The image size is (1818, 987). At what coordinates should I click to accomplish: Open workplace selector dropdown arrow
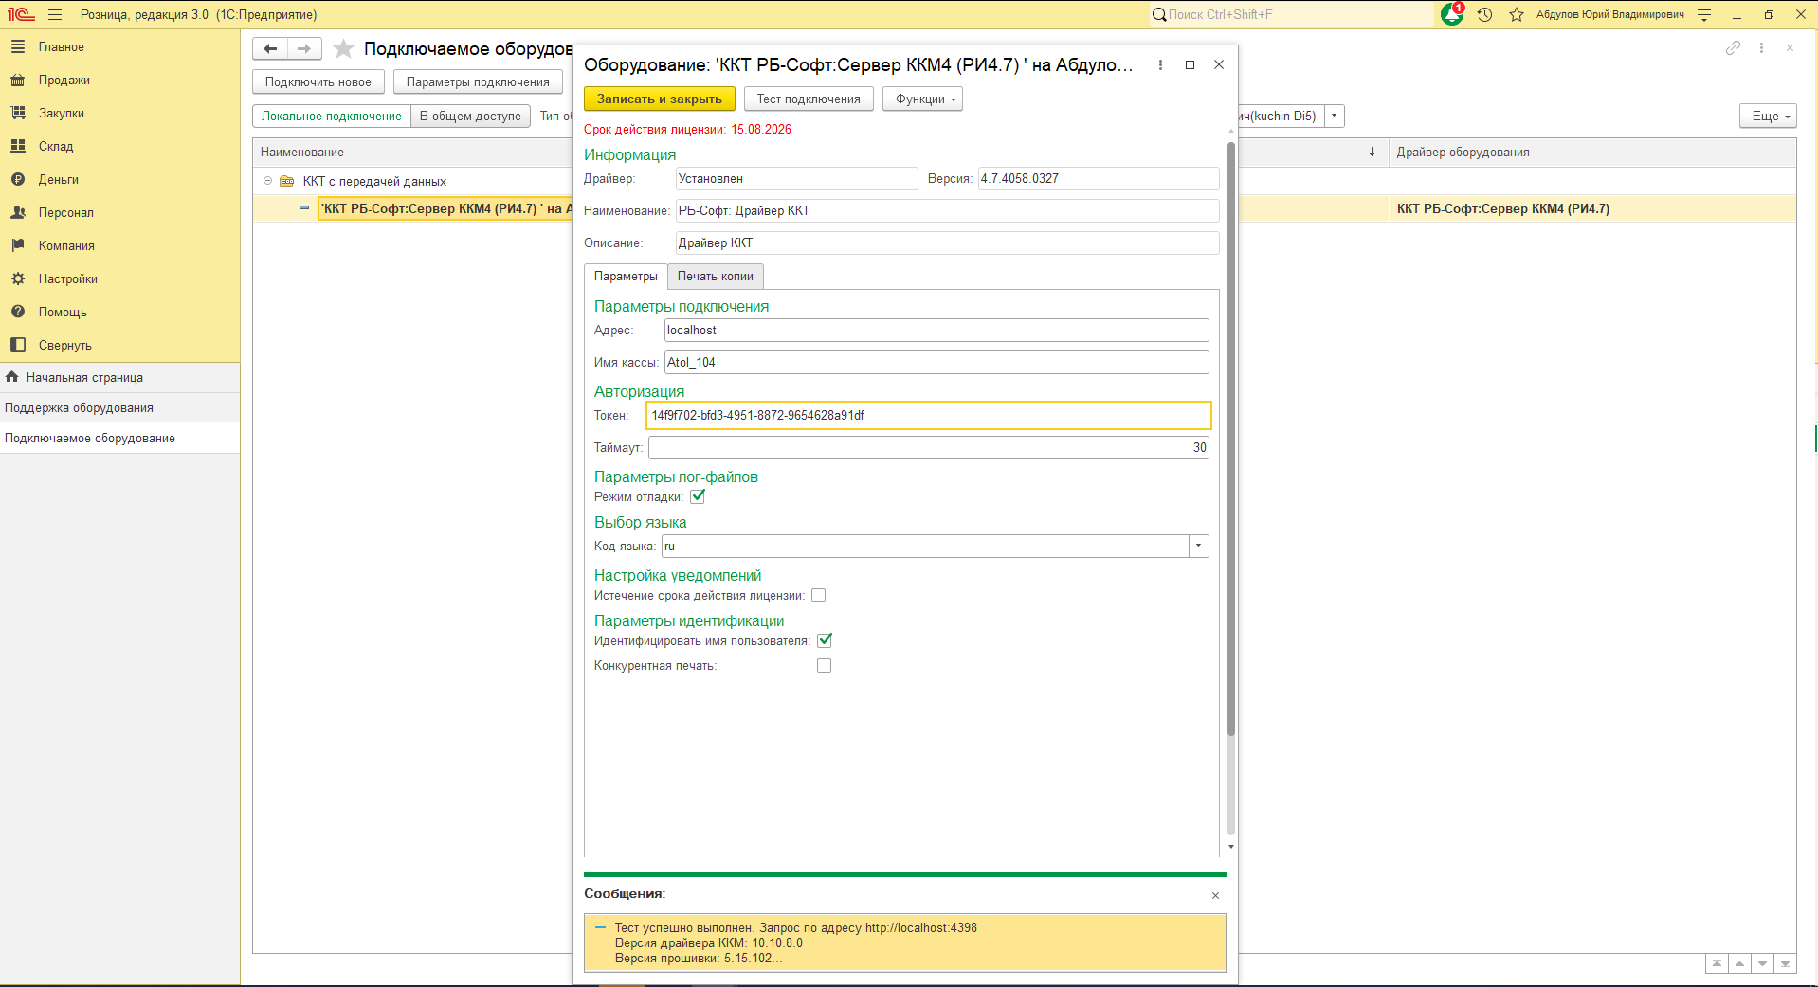1334,116
